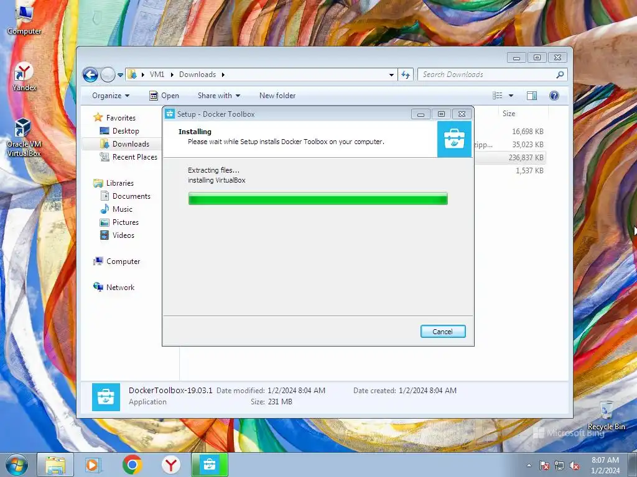Click the installation progress bar
The width and height of the screenshot is (637, 477).
point(318,199)
